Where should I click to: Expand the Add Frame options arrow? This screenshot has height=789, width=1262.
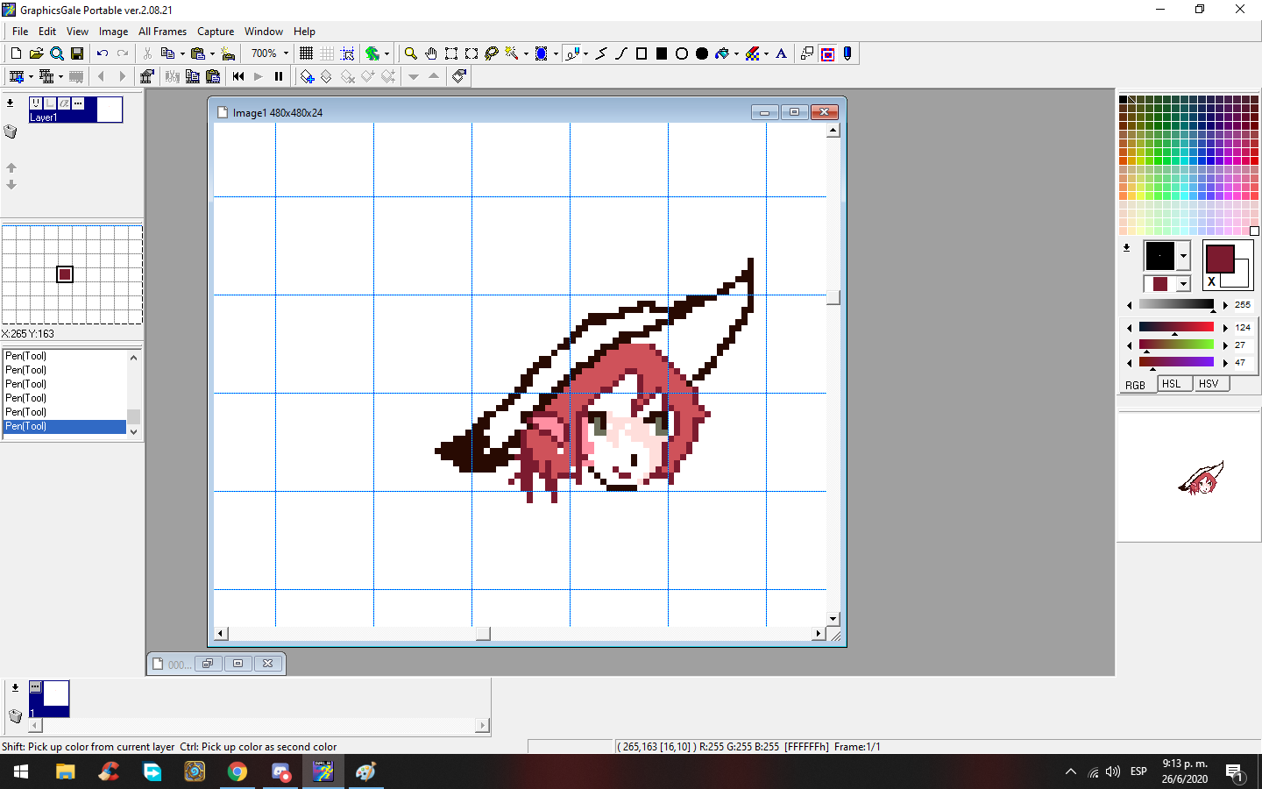tap(31, 77)
